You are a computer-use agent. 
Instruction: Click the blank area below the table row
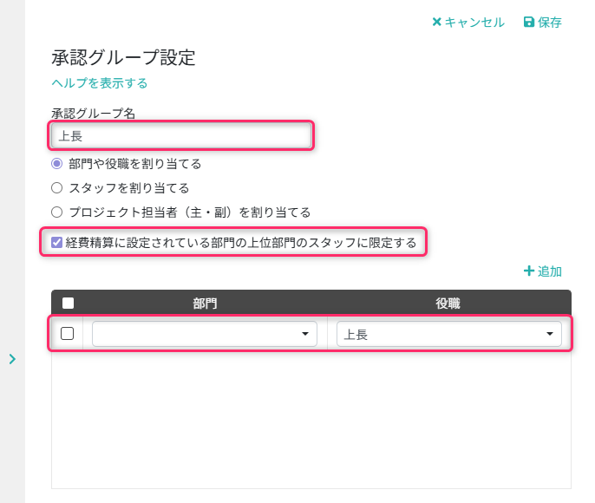(311, 416)
